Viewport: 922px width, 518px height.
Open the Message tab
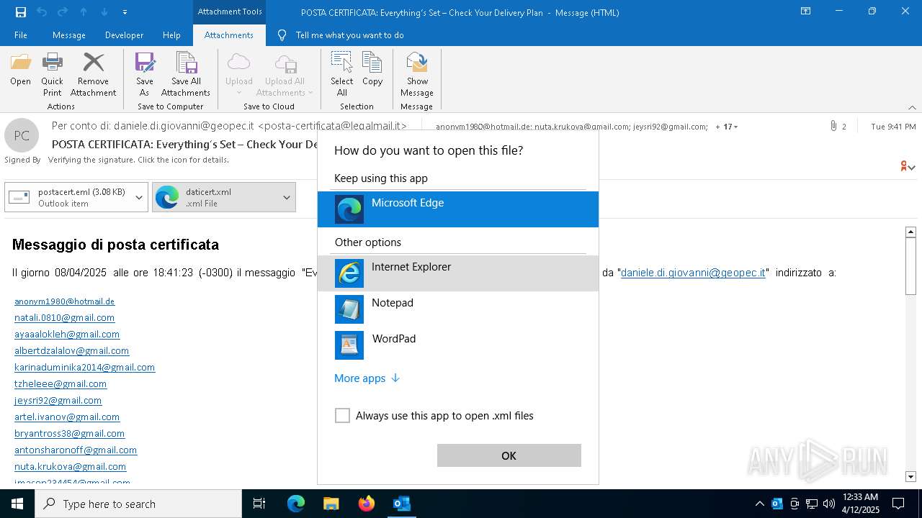tap(69, 35)
